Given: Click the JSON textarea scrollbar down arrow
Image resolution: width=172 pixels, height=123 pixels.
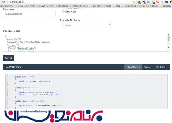Looking at the screenshot, I should [x=169, y=47].
